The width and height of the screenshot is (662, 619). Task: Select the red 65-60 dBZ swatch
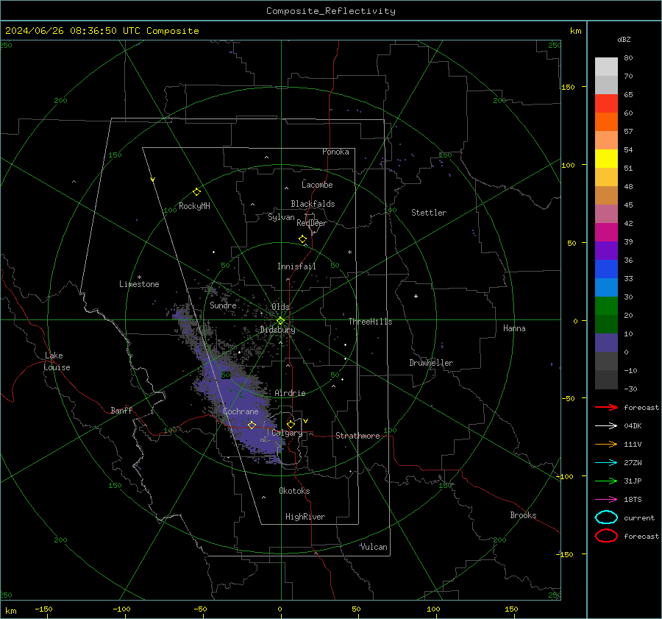tap(606, 104)
